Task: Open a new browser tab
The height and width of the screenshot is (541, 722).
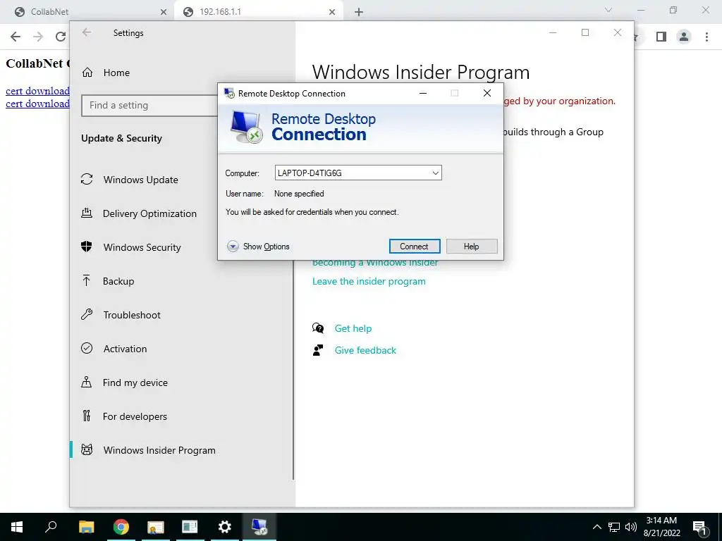Action: point(359,13)
